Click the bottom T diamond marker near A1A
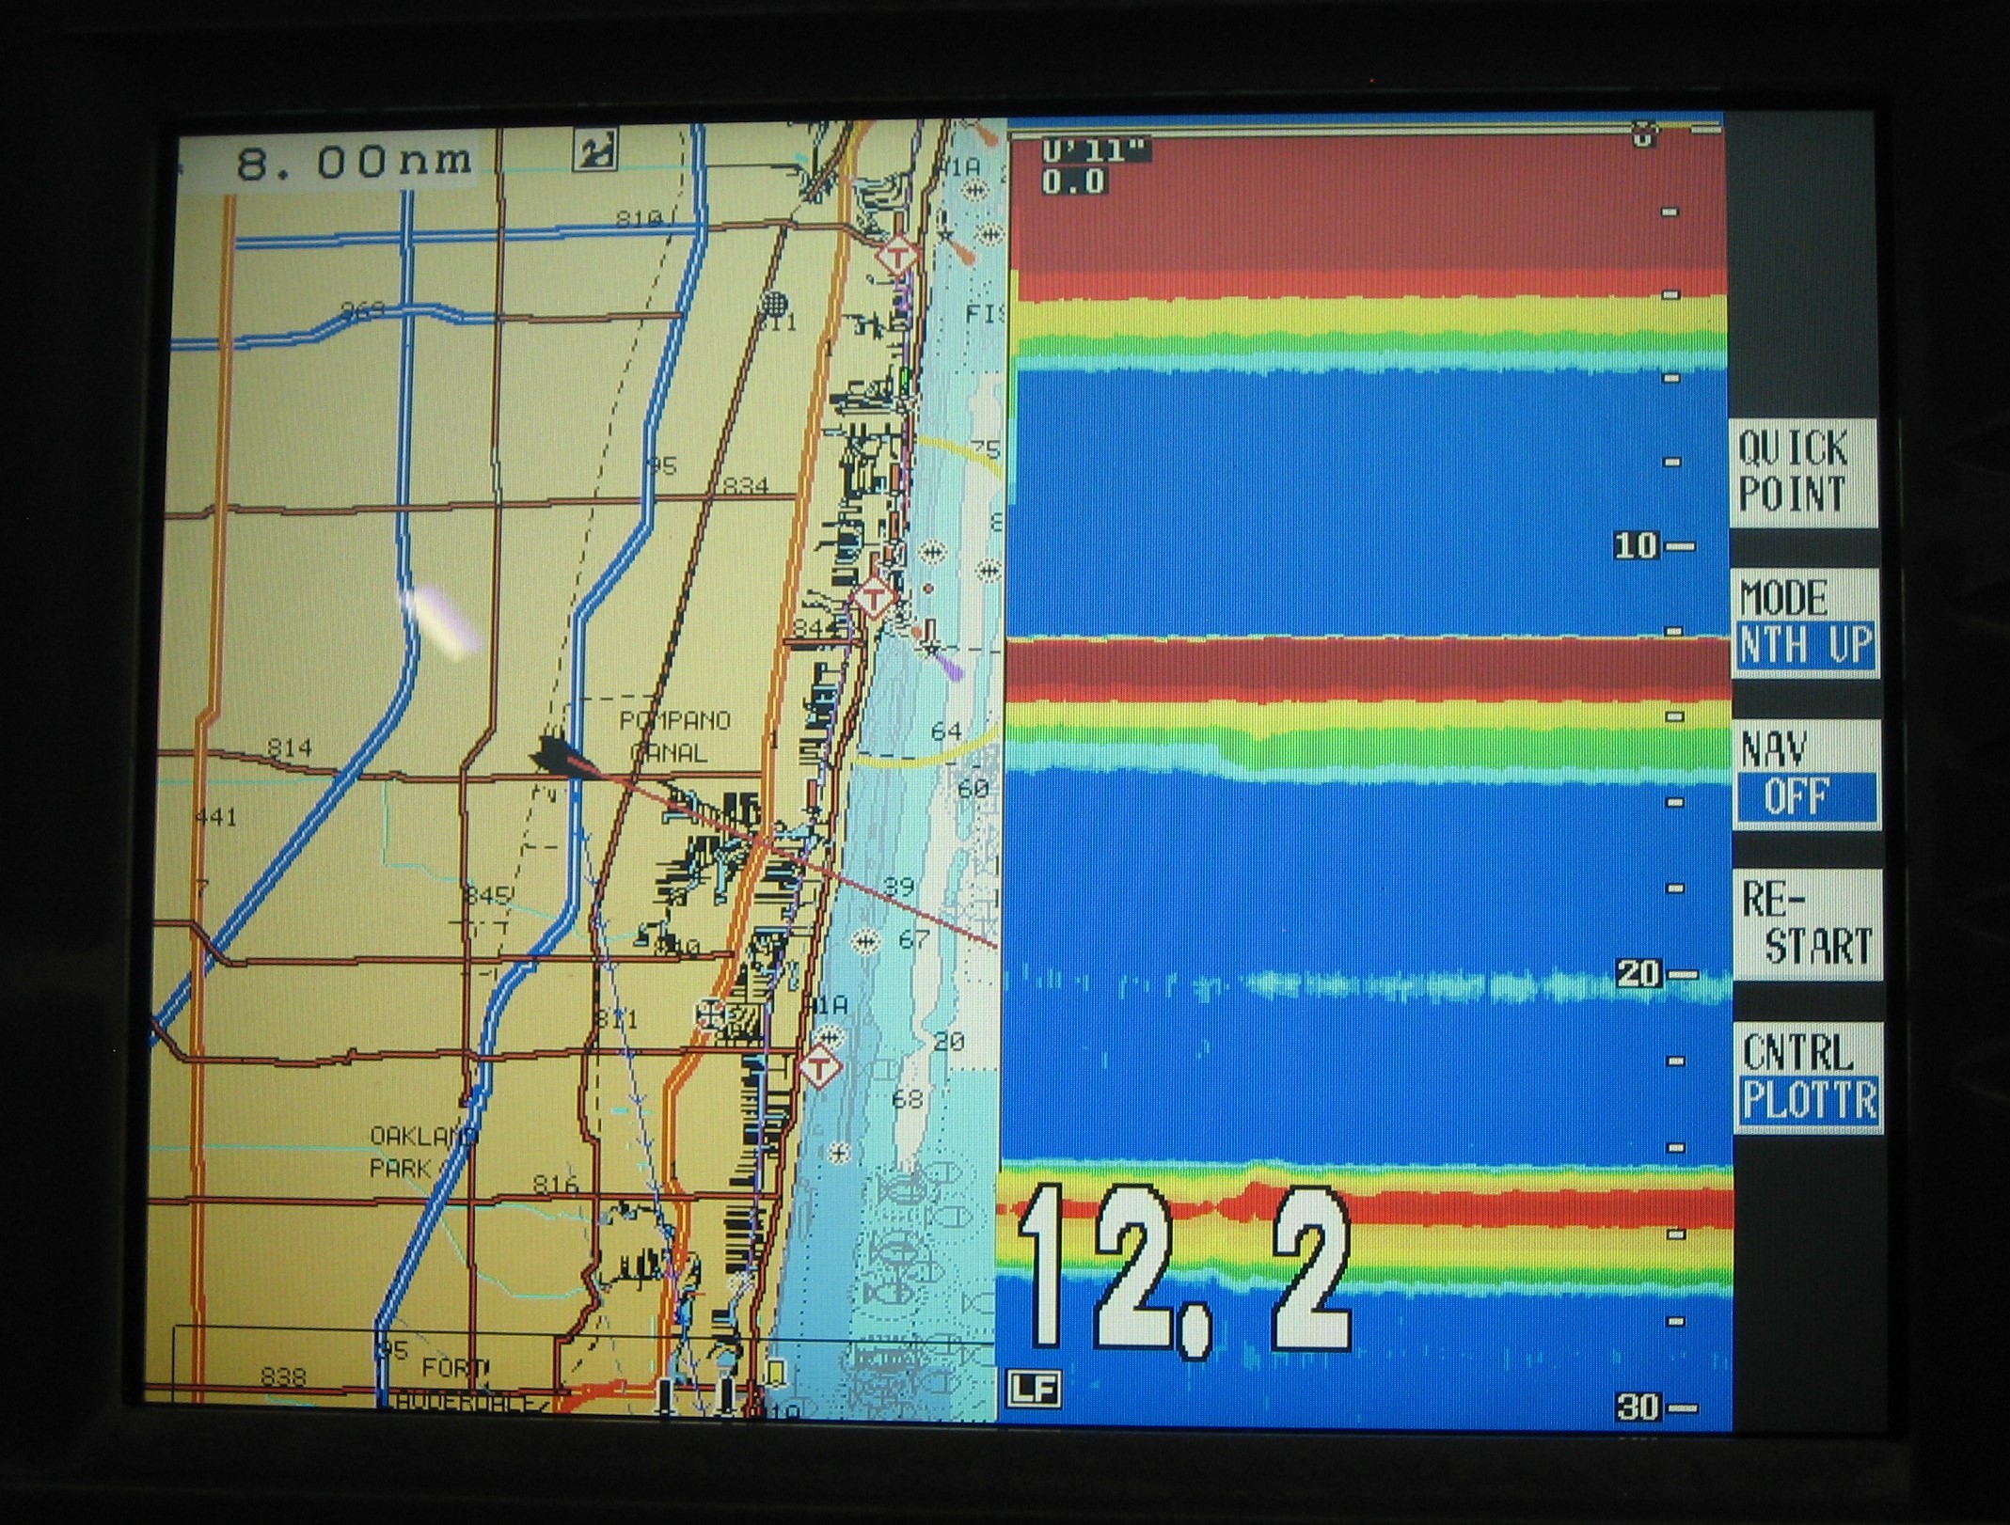Image resolution: width=2010 pixels, height=1525 pixels. click(820, 1068)
